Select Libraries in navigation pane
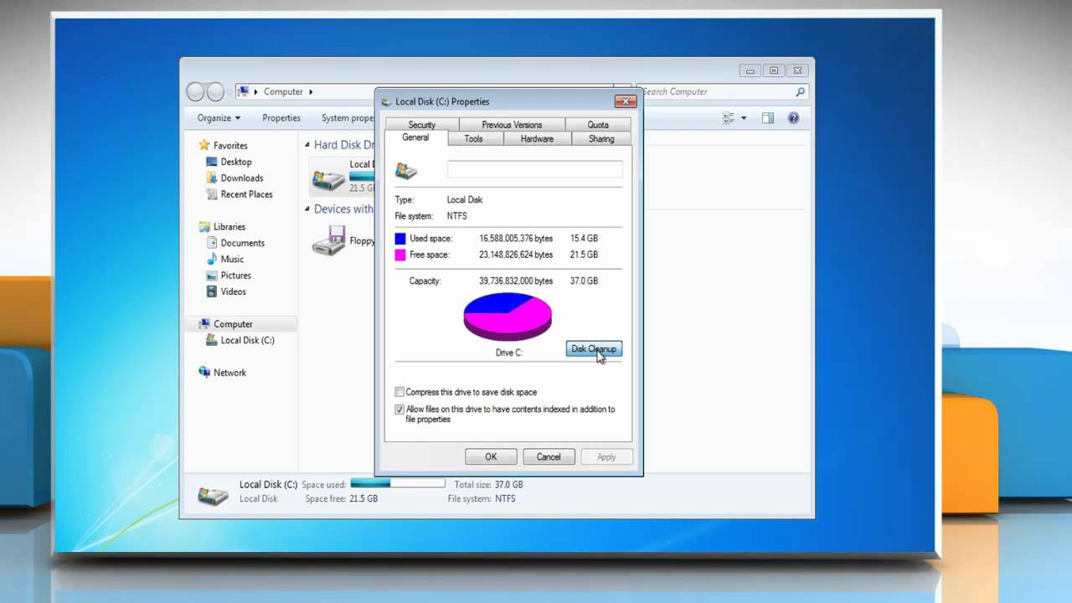 click(x=229, y=227)
